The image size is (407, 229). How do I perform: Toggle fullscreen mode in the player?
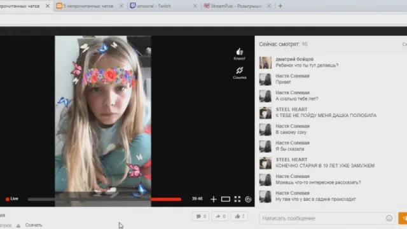pyautogui.click(x=237, y=199)
